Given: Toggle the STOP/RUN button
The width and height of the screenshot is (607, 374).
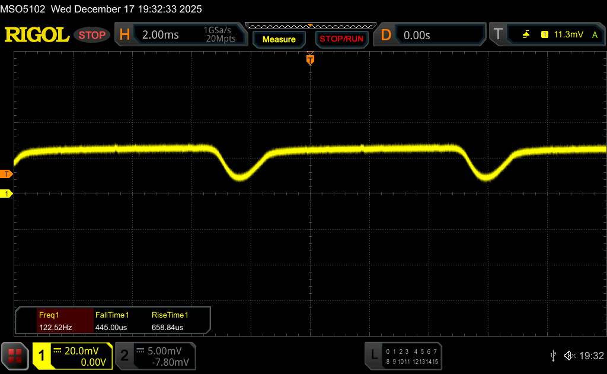Looking at the screenshot, I should pyautogui.click(x=341, y=39).
